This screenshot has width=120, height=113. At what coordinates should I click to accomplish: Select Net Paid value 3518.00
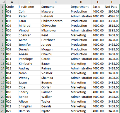point(112,26)
